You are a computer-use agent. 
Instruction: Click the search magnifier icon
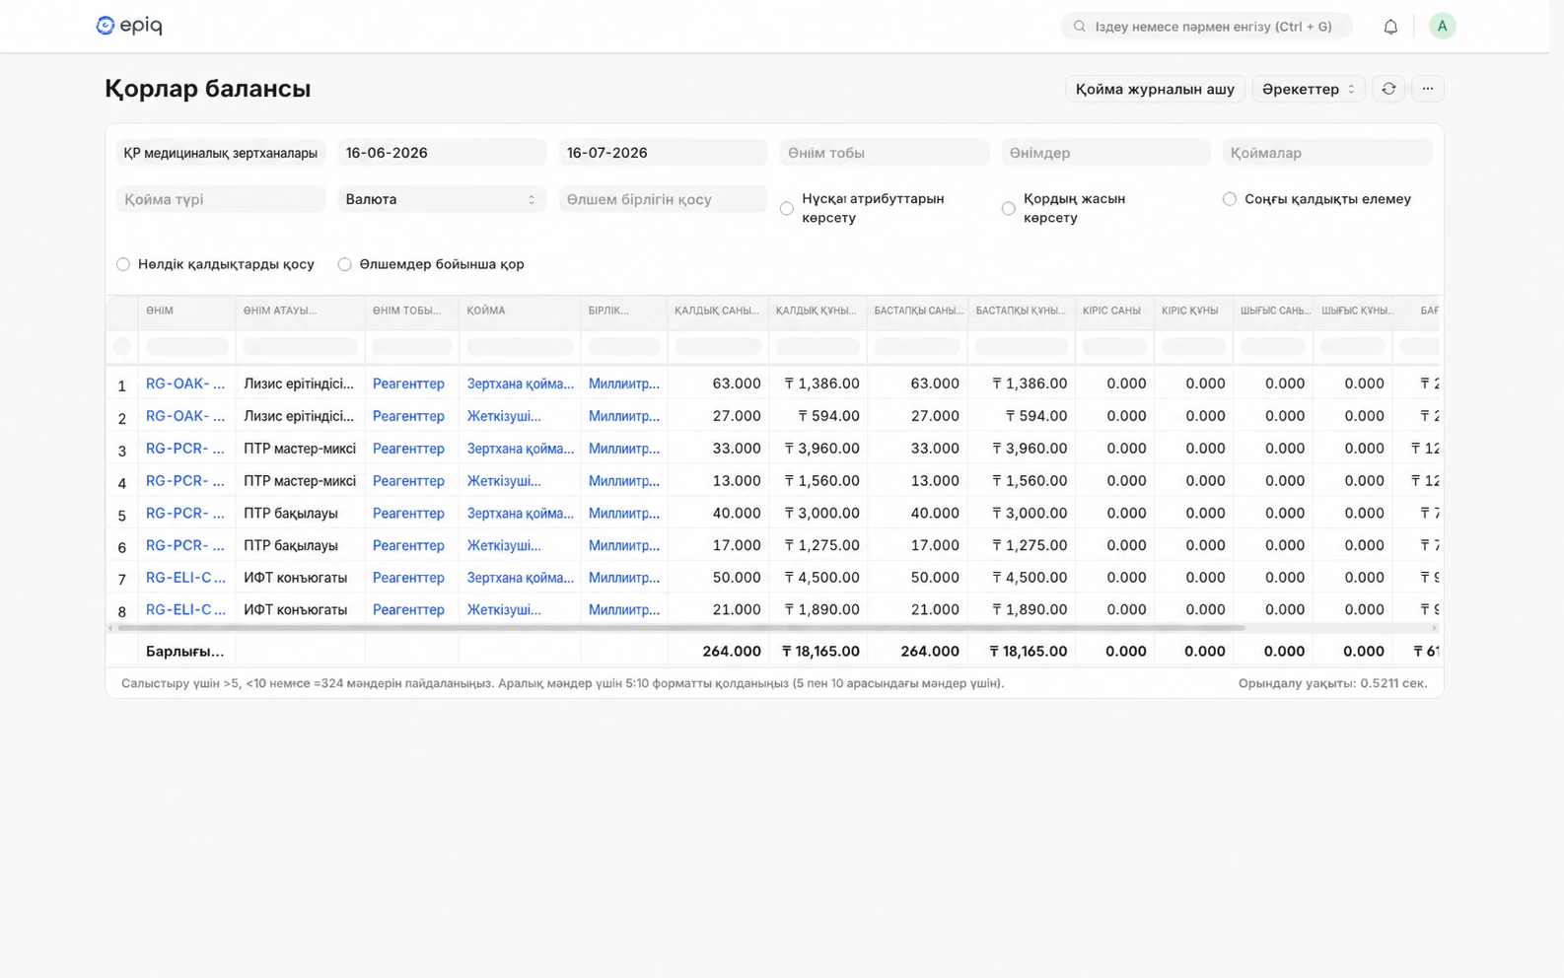pyautogui.click(x=1080, y=27)
